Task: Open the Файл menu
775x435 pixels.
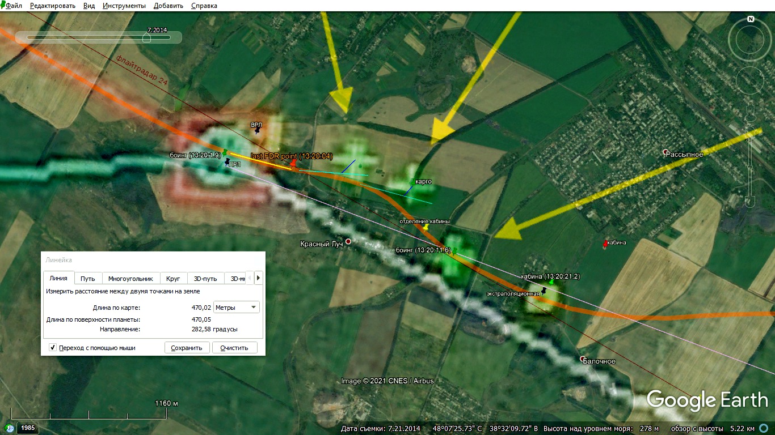Action: [x=14, y=6]
